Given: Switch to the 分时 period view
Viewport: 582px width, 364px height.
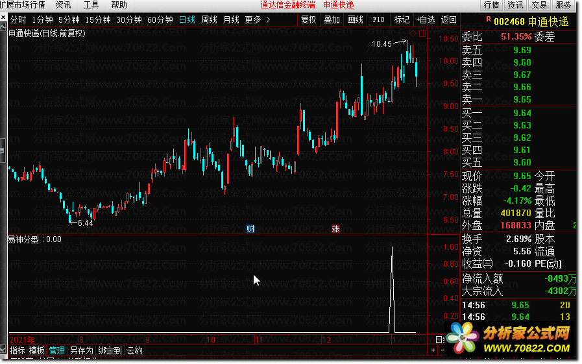Looking at the screenshot, I should [x=18, y=19].
